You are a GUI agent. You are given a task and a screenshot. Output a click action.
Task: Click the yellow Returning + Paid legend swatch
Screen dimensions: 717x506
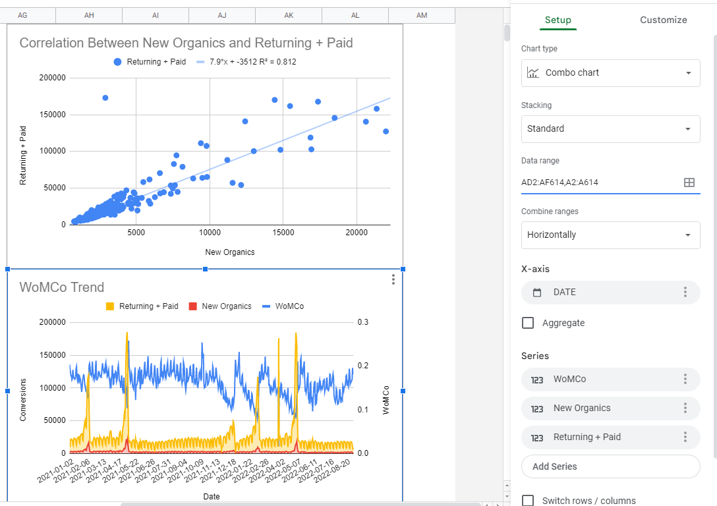point(110,306)
